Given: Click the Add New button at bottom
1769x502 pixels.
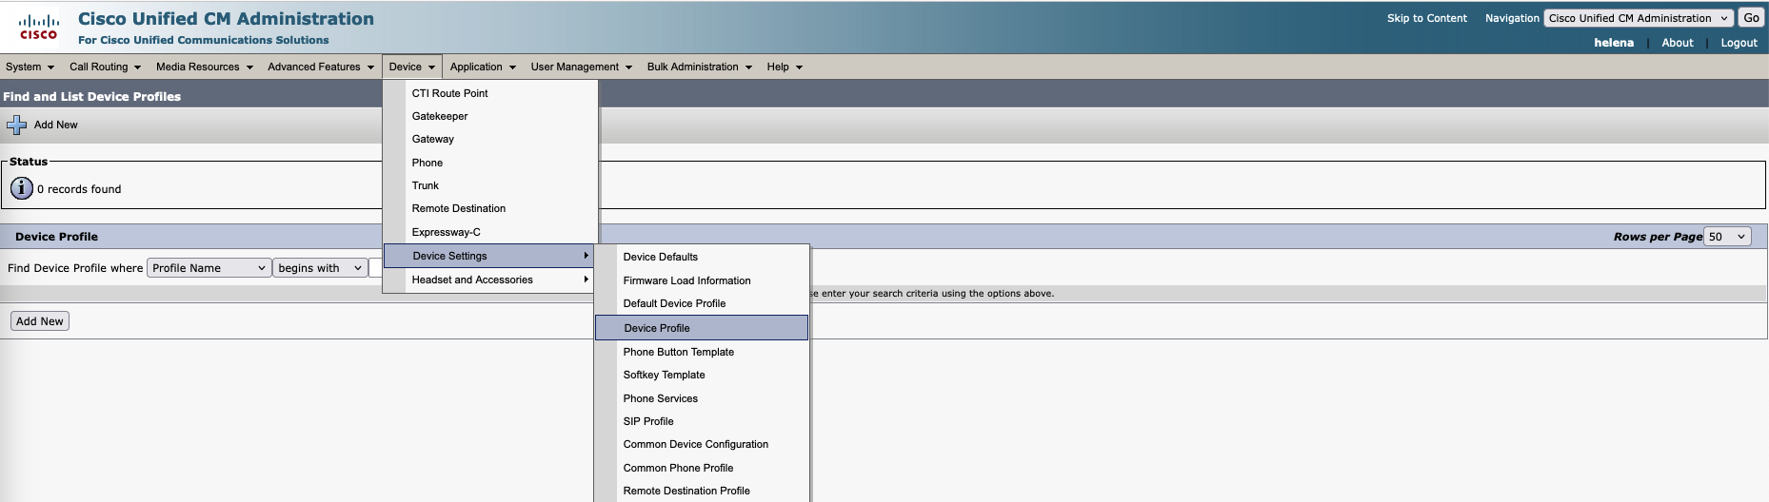Looking at the screenshot, I should [x=40, y=321].
